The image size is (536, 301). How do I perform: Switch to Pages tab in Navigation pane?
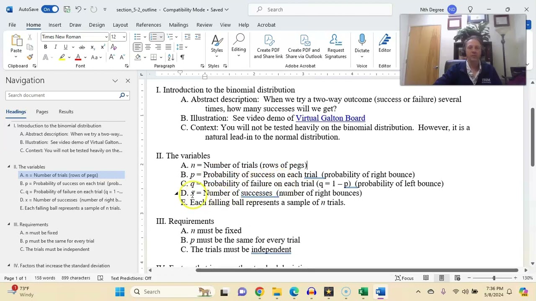pyautogui.click(x=42, y=112)
